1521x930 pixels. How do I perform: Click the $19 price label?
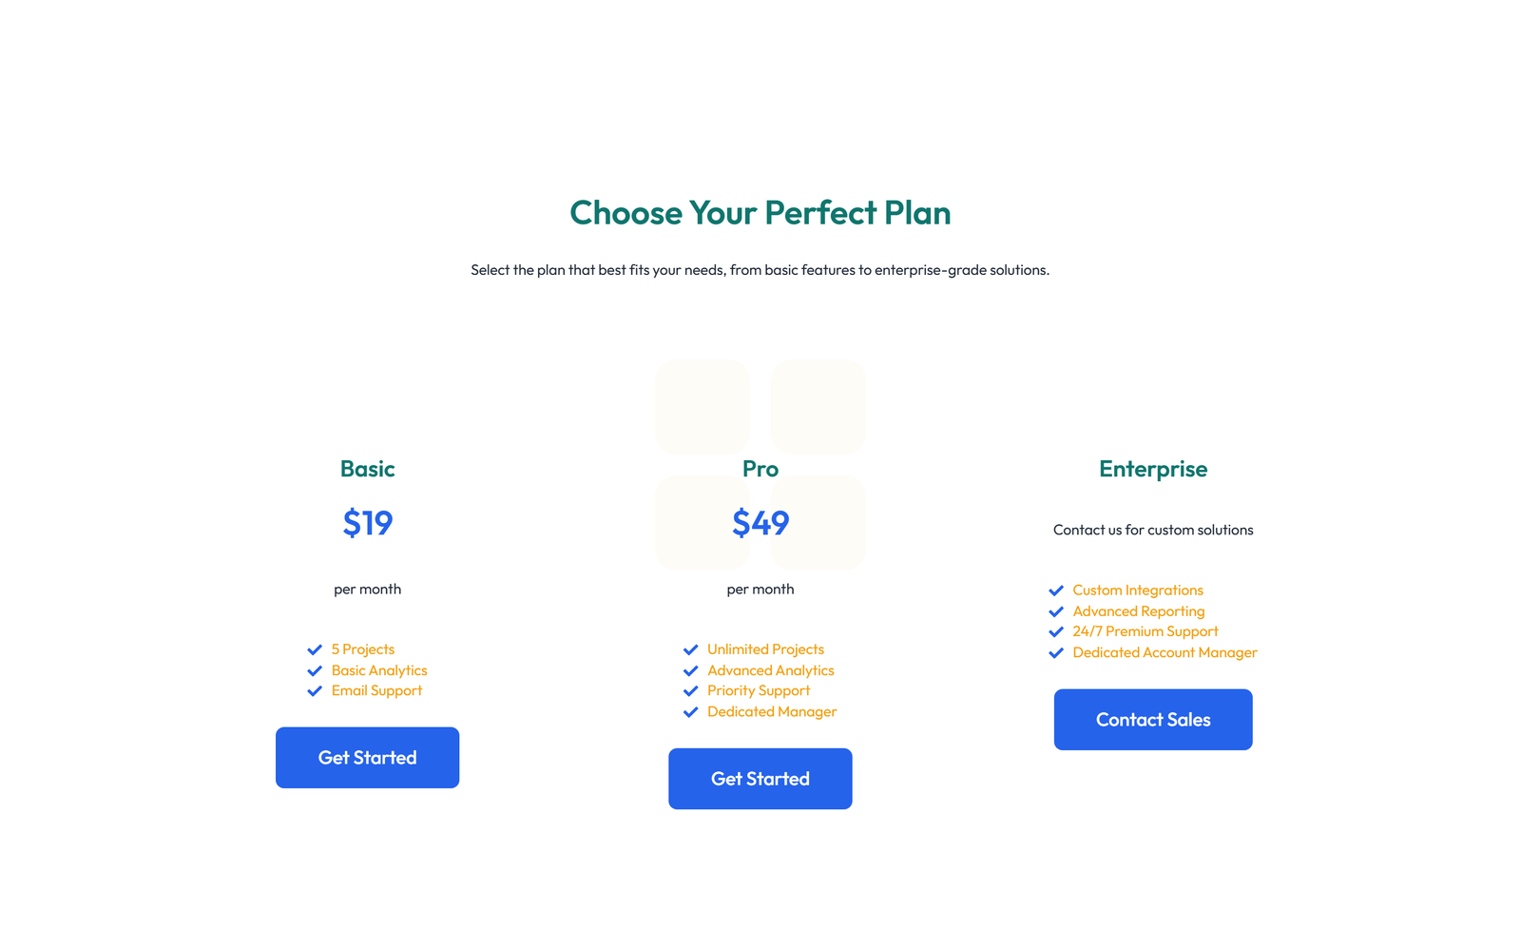367,523
